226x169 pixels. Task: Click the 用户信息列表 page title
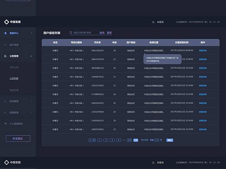point(52,33)
